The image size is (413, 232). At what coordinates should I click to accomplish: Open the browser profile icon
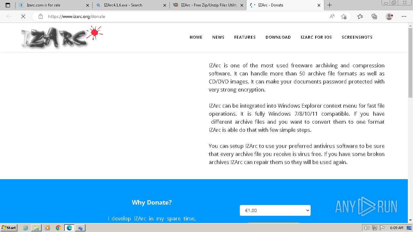tap(389, 16)
